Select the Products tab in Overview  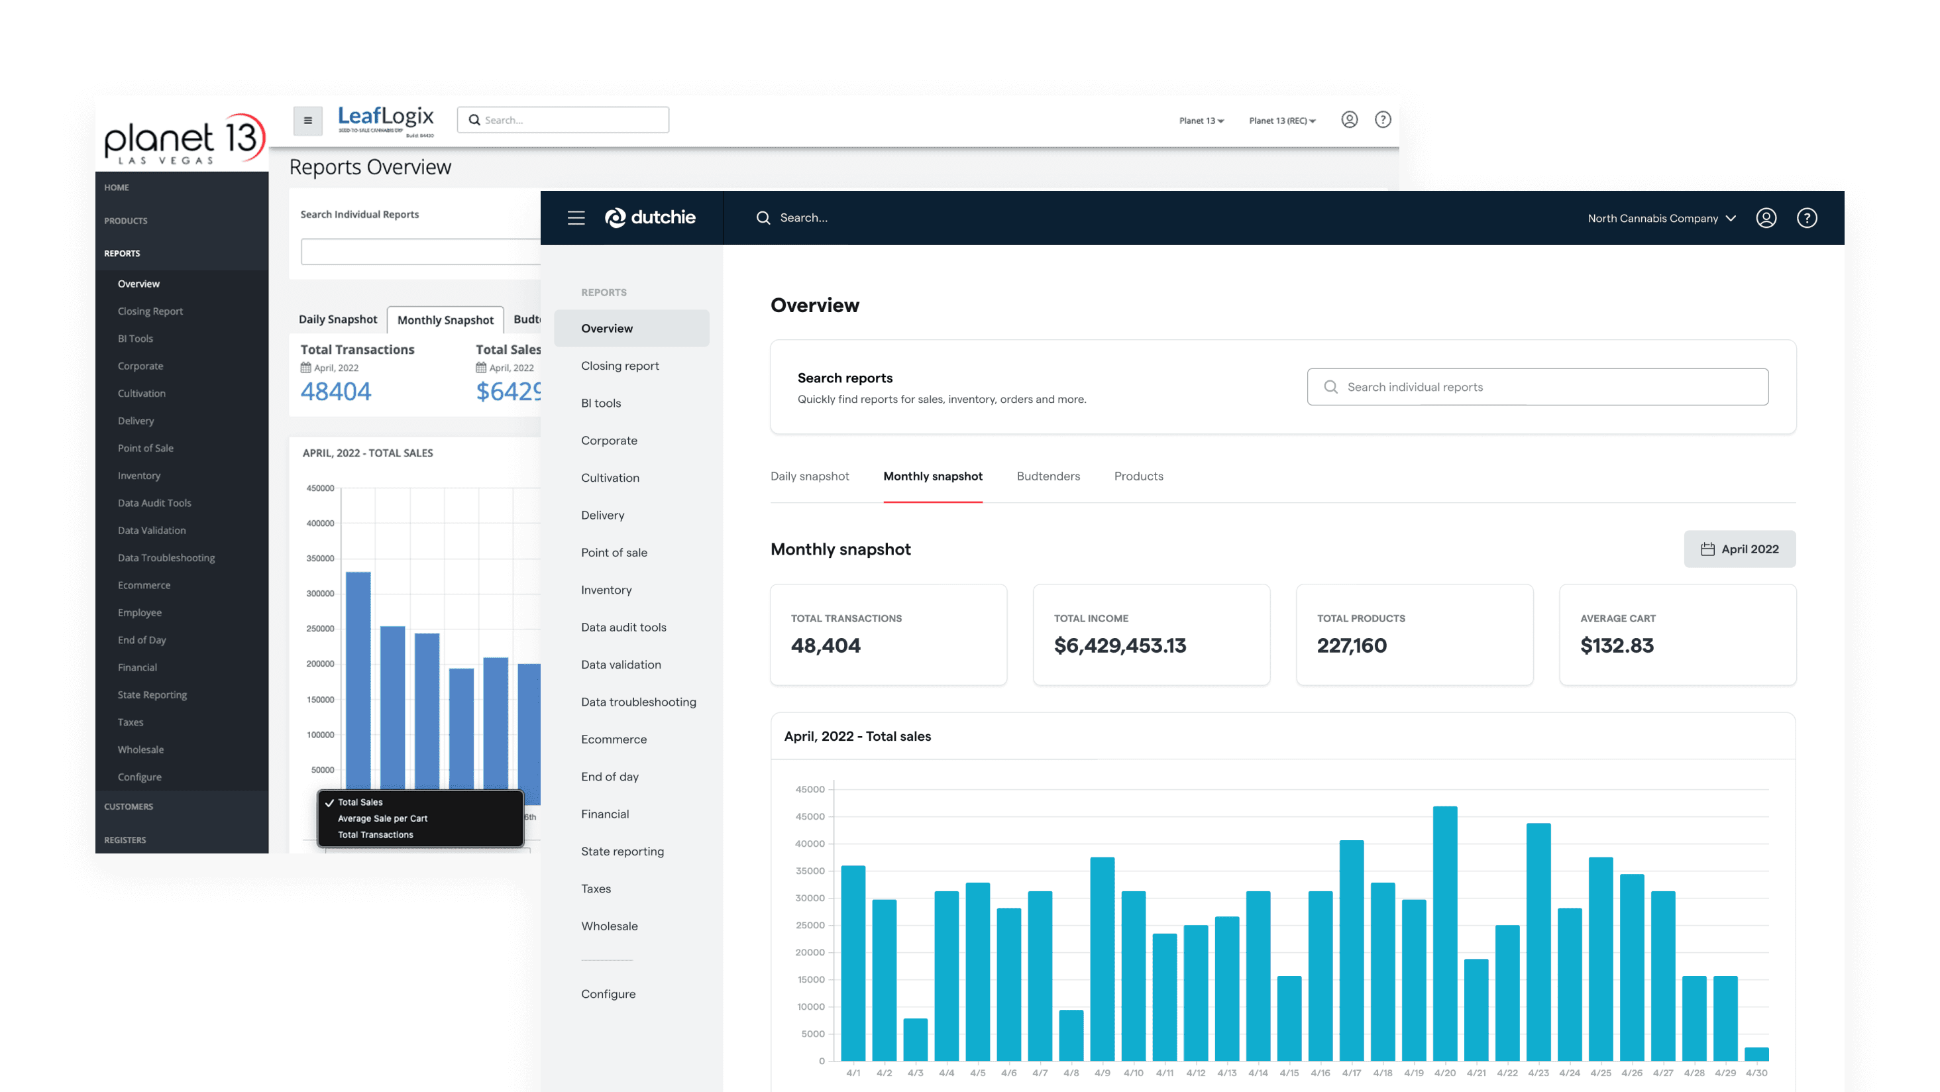tap(1138, 476)
